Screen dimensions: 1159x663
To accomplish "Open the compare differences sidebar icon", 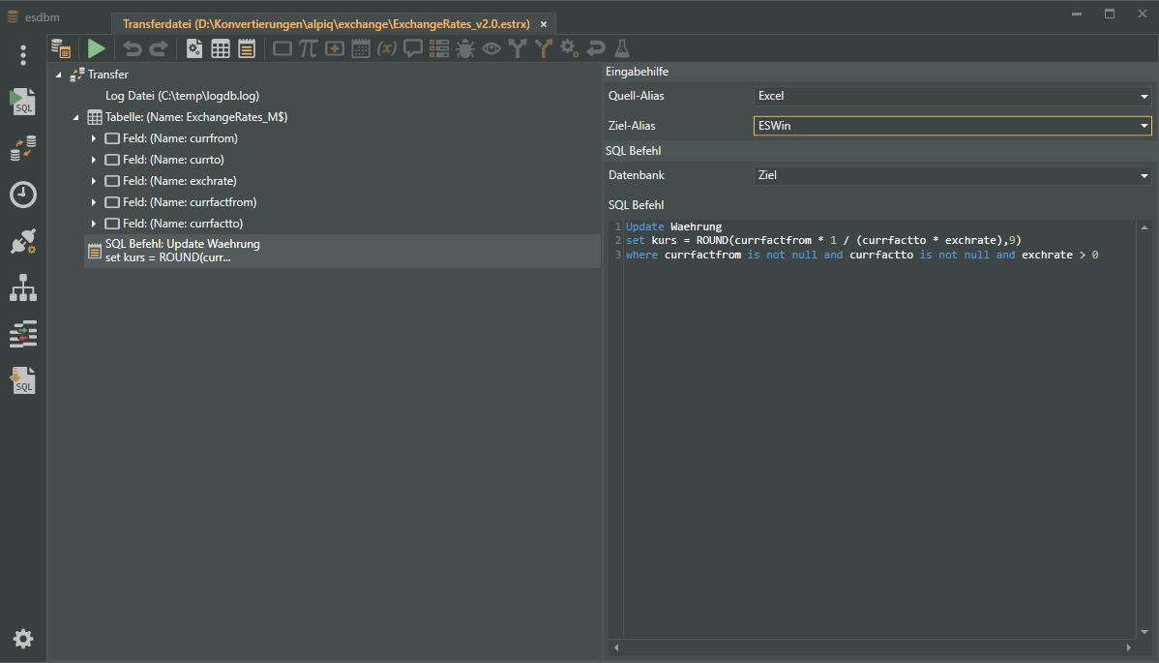I will tap(23, 334).
